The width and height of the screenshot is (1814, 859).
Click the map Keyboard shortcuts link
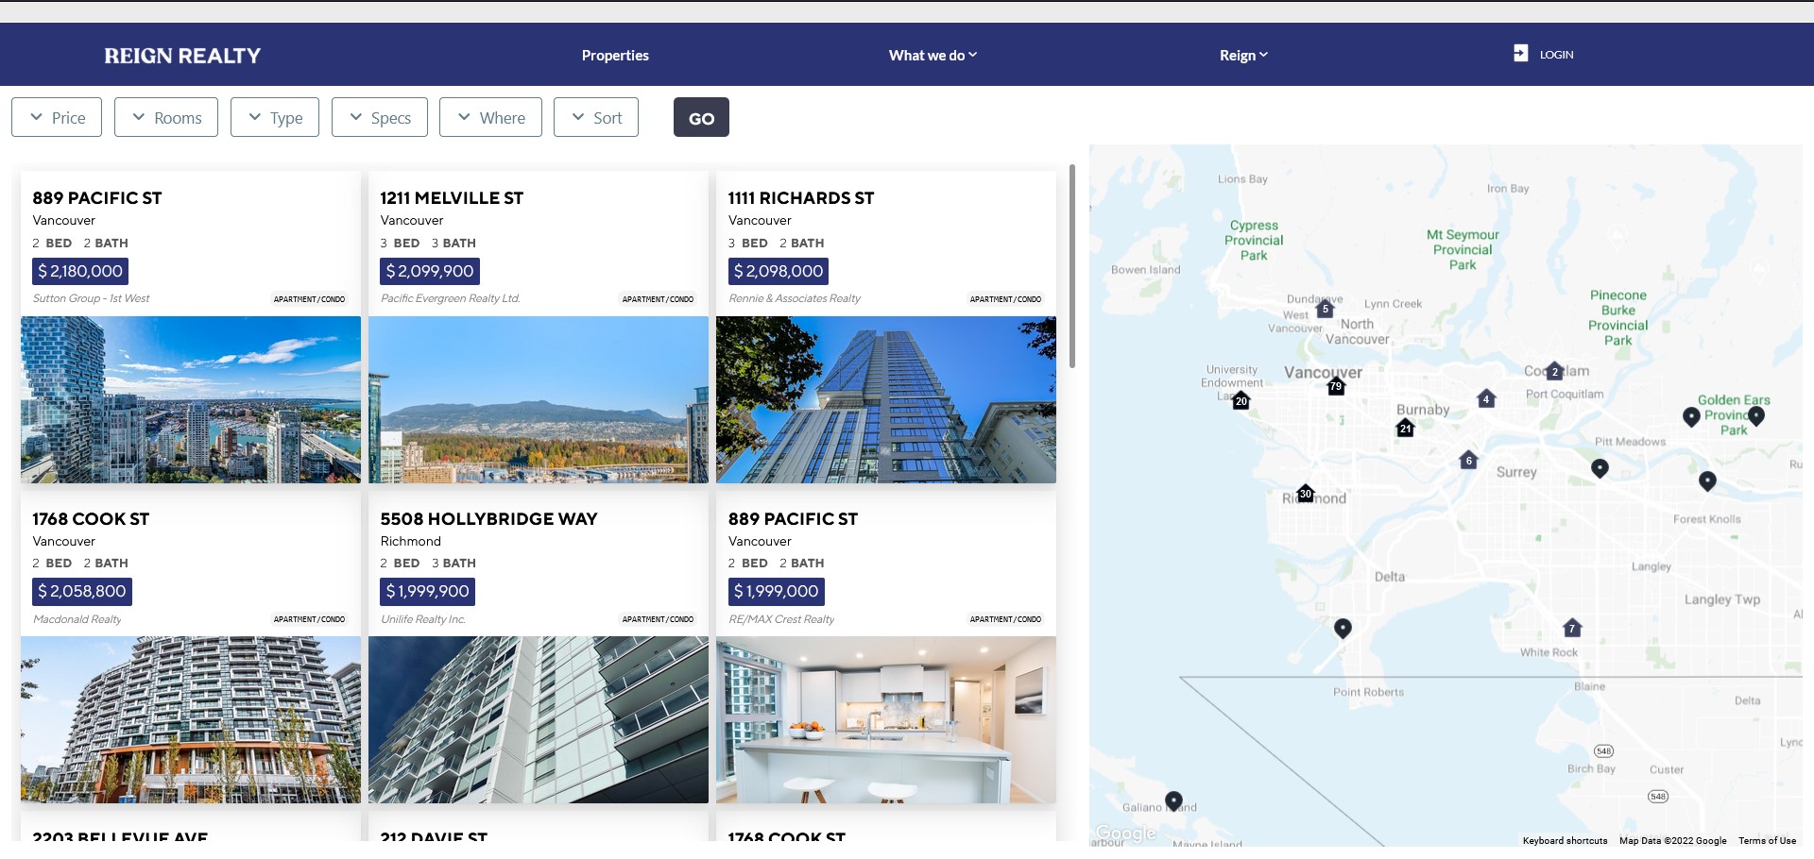pyautogui.click(x=1565, y=840)
